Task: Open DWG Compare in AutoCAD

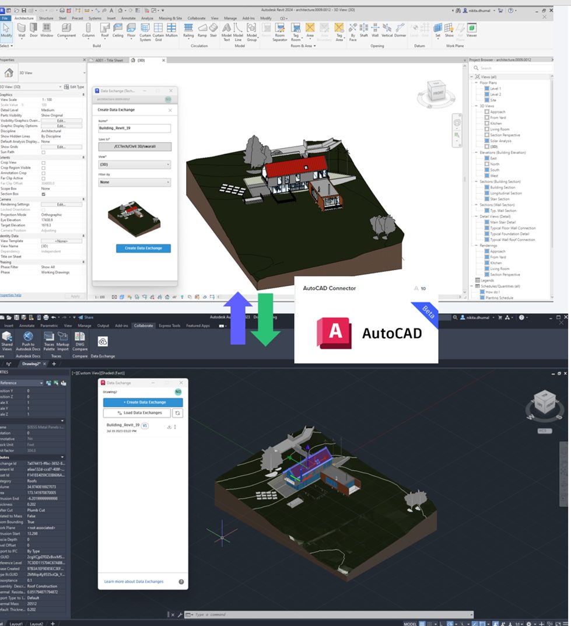Action: (x=79, y=337)
